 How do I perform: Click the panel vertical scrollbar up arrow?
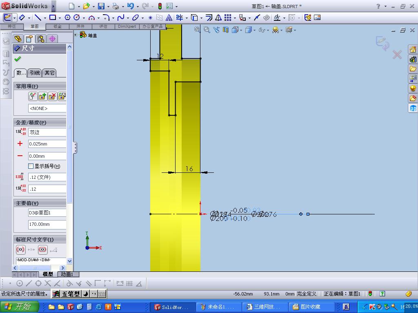coord(69,47)
